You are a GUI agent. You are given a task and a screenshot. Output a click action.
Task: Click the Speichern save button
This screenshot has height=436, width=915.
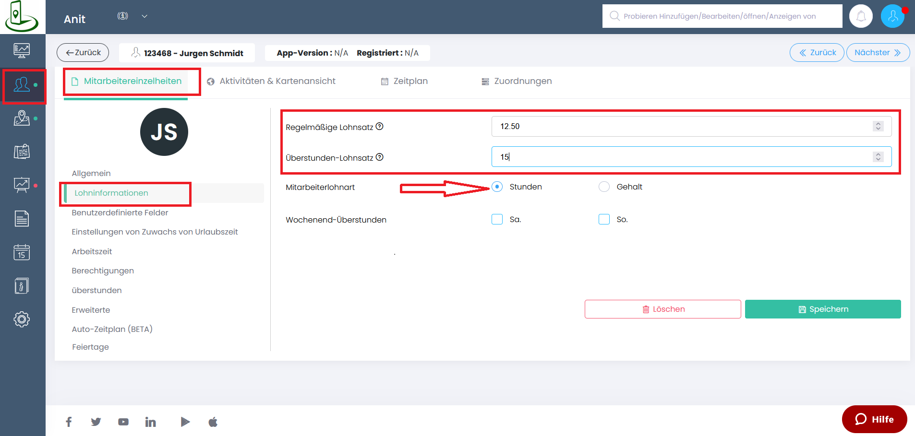[x=823, y=309]
